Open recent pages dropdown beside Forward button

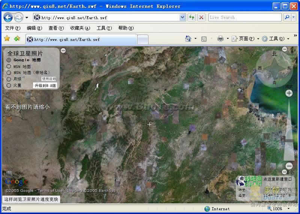click(x=27, y=18)
